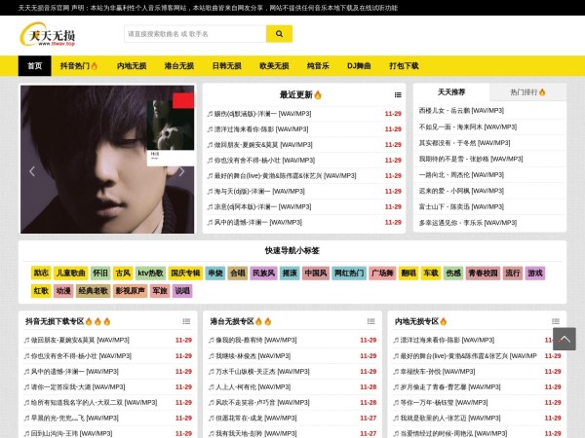Viewport: 585px width, 438px height.
Task: Click the carousel singer banner image
Action: tap(107, 160)
